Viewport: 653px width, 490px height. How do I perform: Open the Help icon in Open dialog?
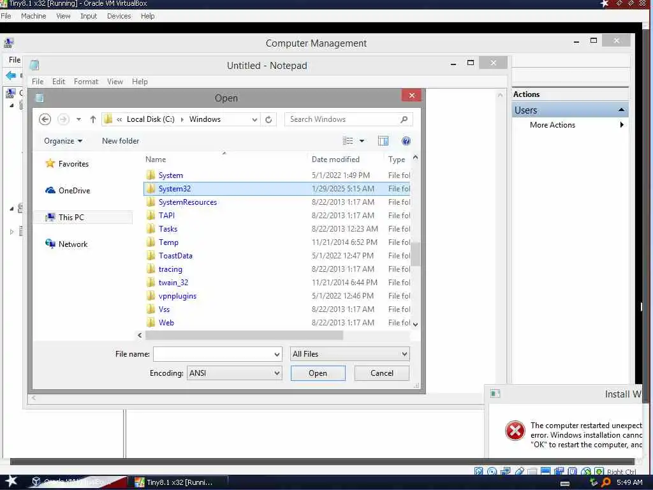(x=406, y=141)
